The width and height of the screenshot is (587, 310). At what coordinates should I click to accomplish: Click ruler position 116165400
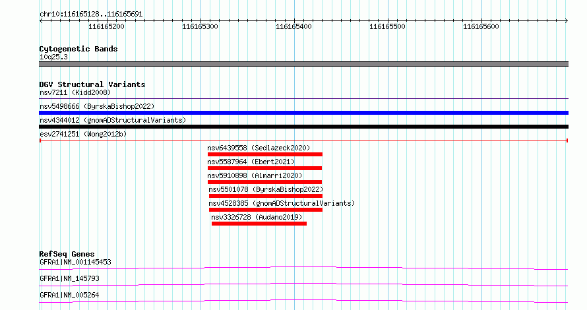[x=293, y=26]
